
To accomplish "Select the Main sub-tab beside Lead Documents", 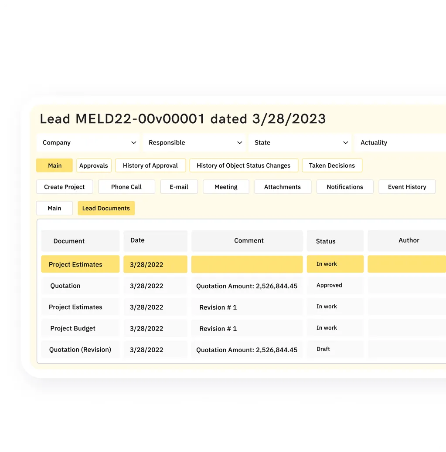I will point(54,208).
